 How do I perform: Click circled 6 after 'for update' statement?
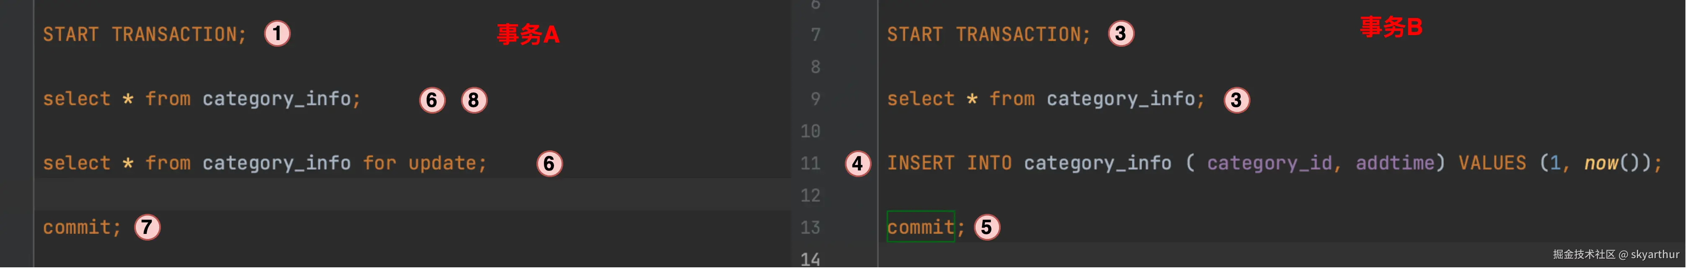click(549, 163)
